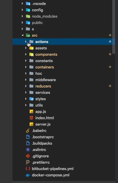
Task: Select the .gitignore file name
Action: pos(40,156)
